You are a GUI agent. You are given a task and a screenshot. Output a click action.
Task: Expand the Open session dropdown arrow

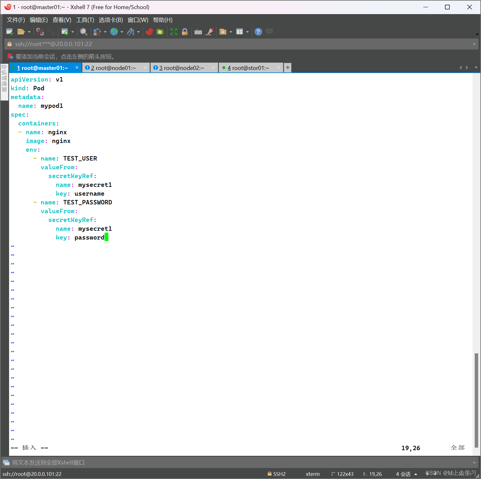pyautogui.click(x=29, y=32)
